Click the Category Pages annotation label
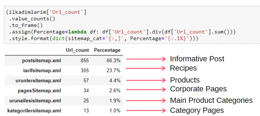Viewport: 260px width, 116px height. click(197, 110)
